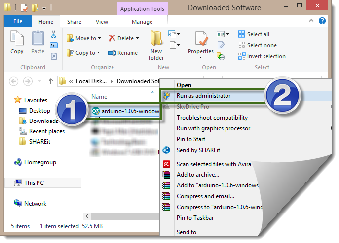
Task: Switch to the View ribbon tab
Action: [102, 22]
